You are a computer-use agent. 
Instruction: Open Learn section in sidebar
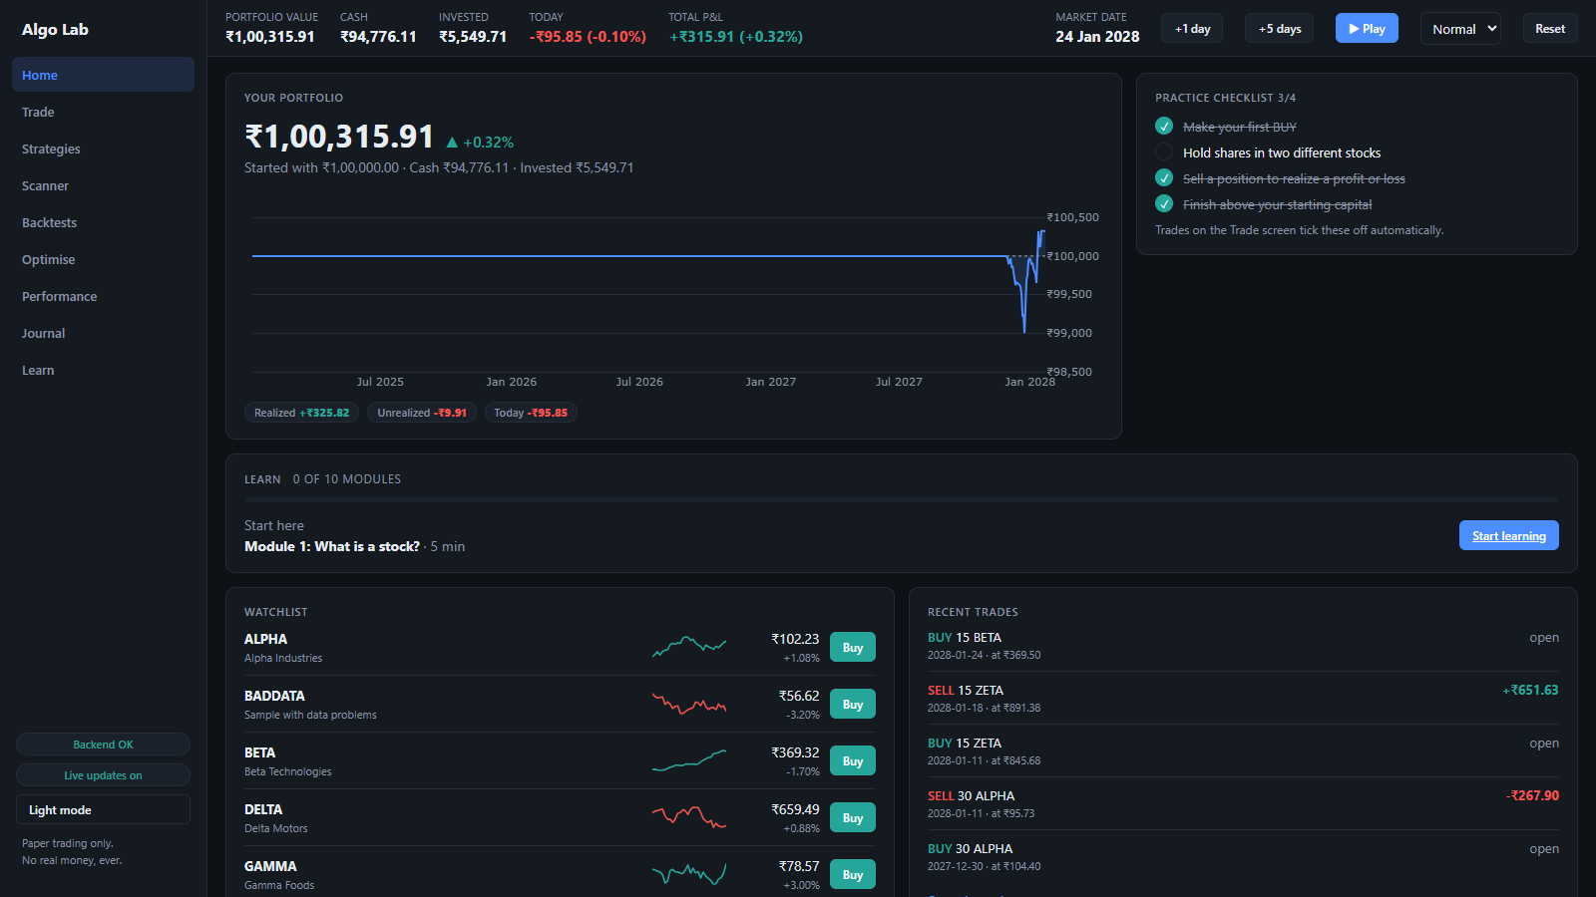pyautogui.click(x=103, y=370)
